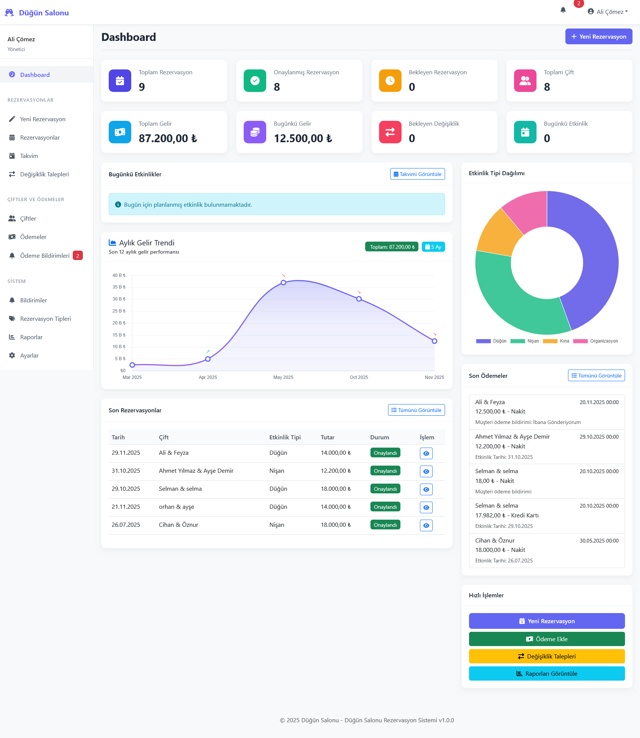The image size is (640, 738).
Task: Click the Bugünkü Gelir coins icon
Action: point(255,132)
